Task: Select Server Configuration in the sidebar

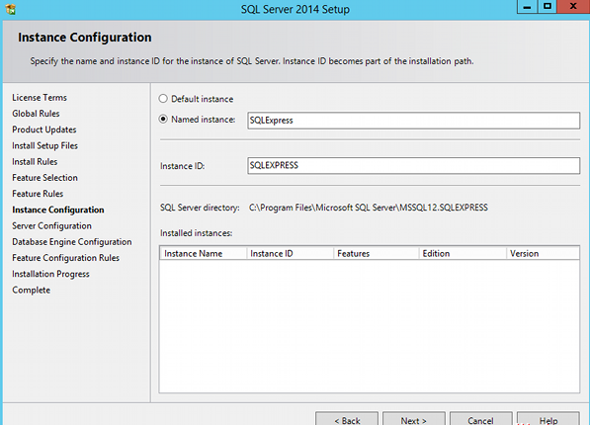Action: pyautogui.click(x=52, y=226)
